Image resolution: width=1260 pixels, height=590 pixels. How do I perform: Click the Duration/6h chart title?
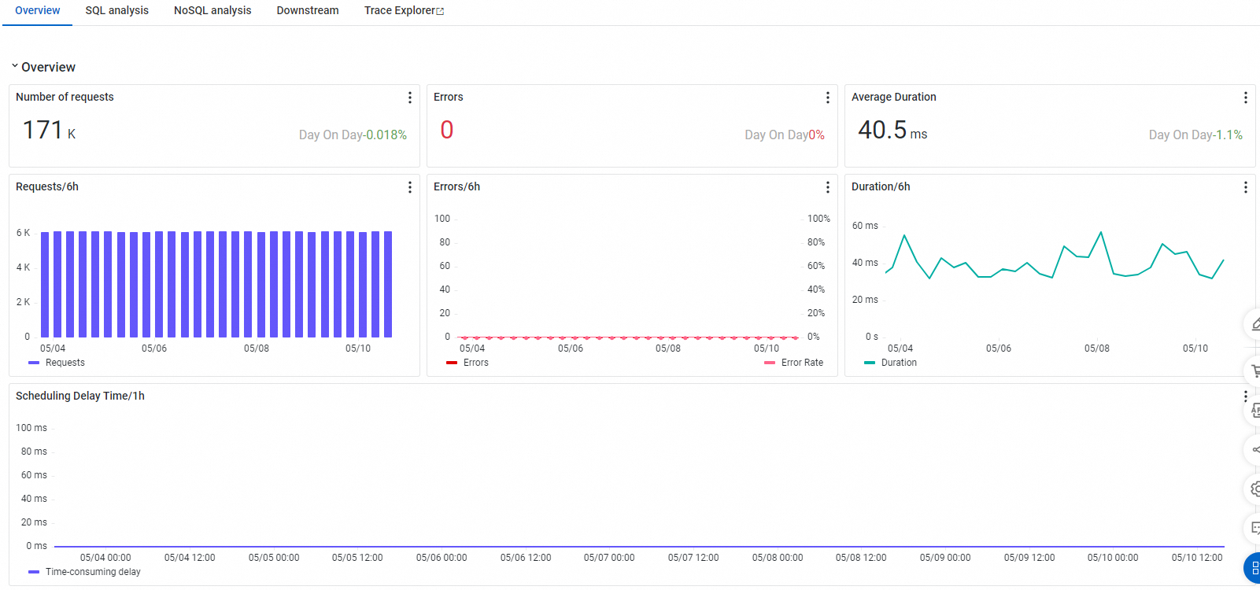pyautogui.click(x=881, y=186)
